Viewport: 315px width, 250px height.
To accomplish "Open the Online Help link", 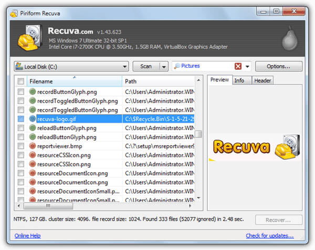I will tap(27, 235).
